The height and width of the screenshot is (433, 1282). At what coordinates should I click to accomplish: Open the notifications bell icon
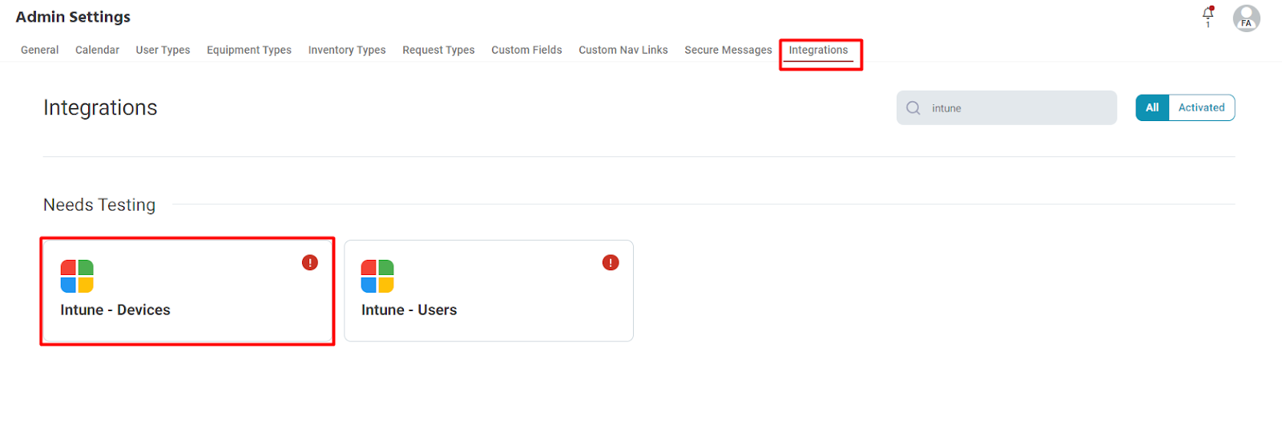point(1207,13)
